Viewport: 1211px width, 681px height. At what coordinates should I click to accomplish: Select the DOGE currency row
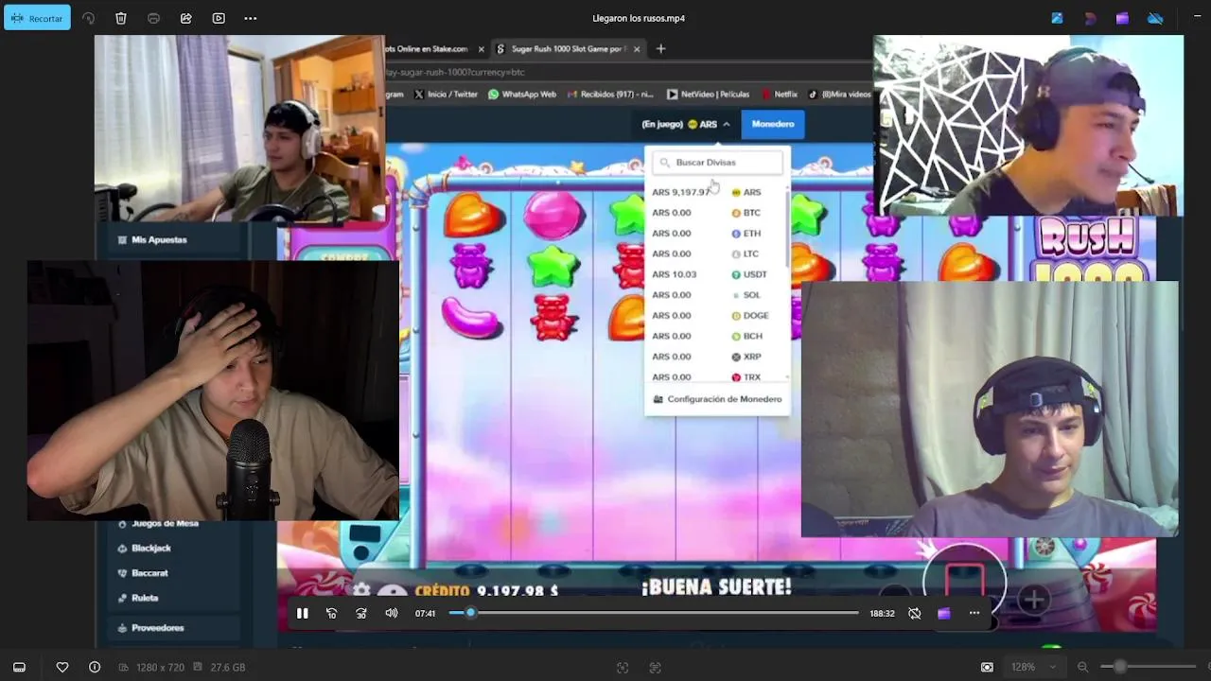pyautogui.click(x=716, y=316)
